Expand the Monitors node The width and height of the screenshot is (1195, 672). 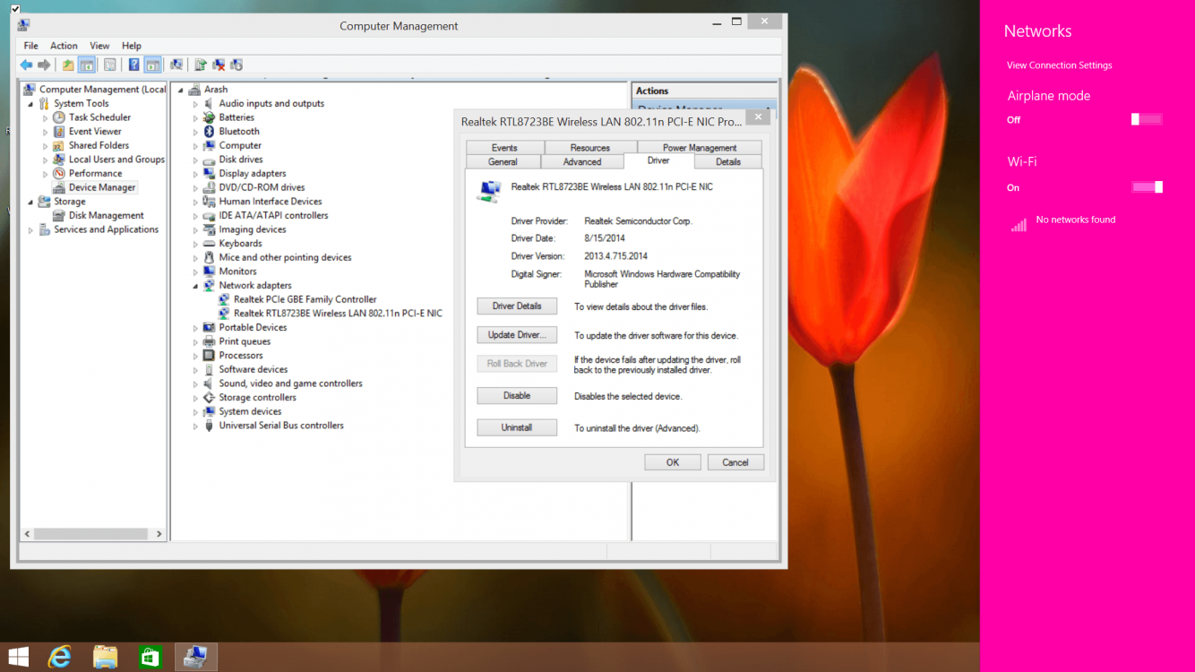[195, 271]
